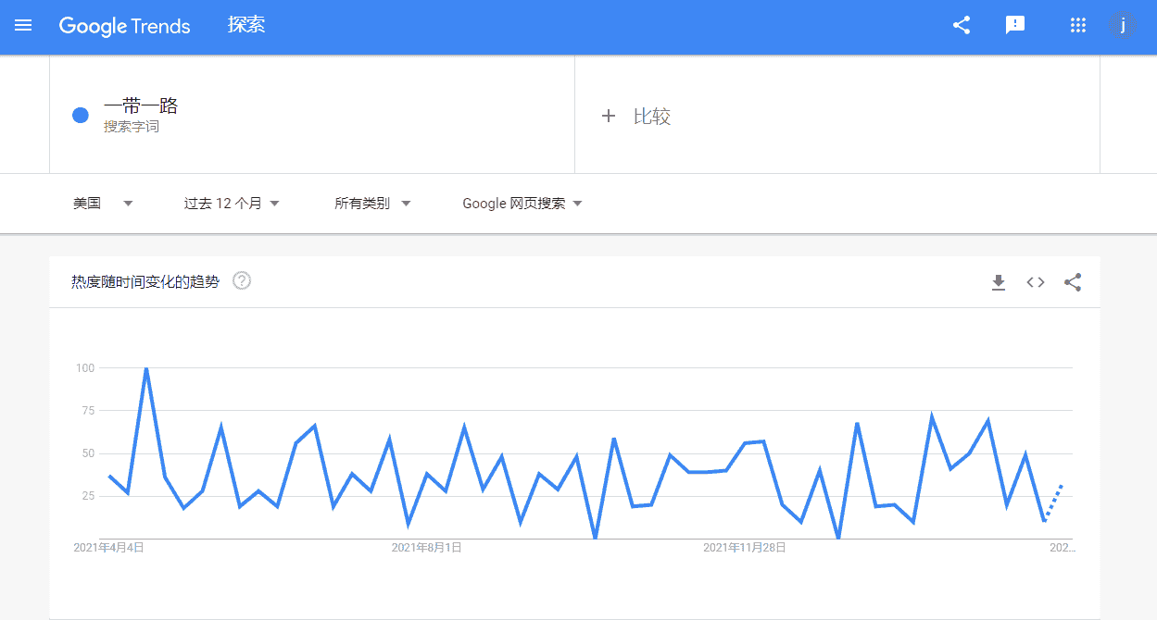Change search type via Google 网页搜索 dropdown

pyautogui.click(x=522, y=203)
